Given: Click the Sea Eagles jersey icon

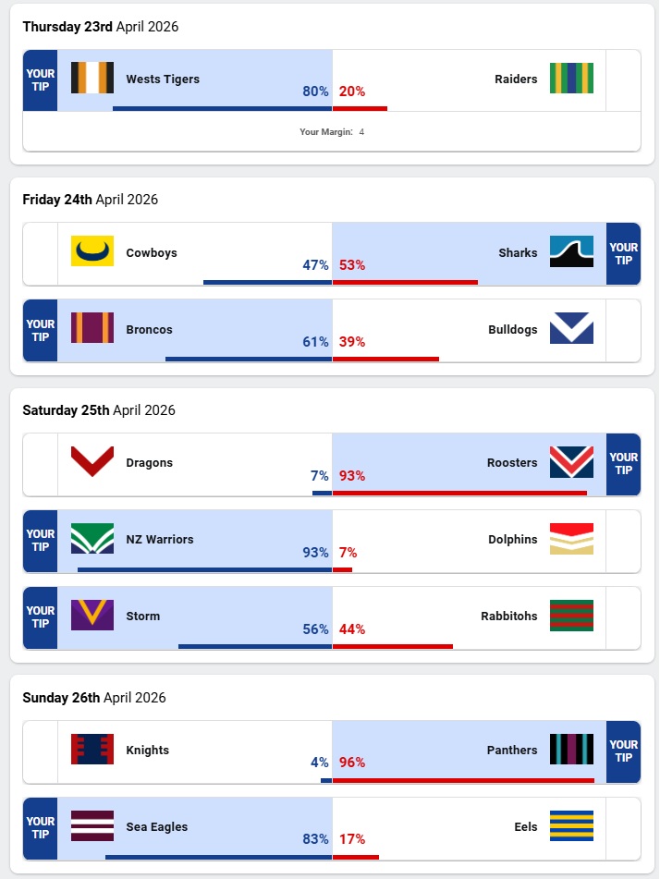Looking at the screenshot, I should pyautogui.click(x=92, y=826).
